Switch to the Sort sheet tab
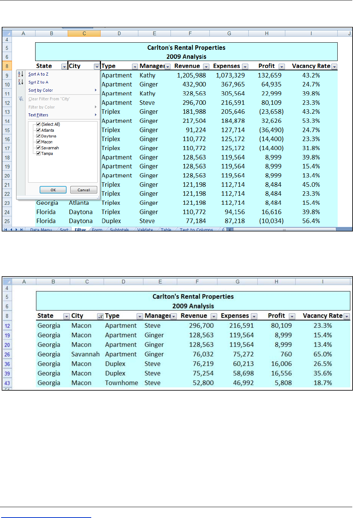 tap(64, 230)
